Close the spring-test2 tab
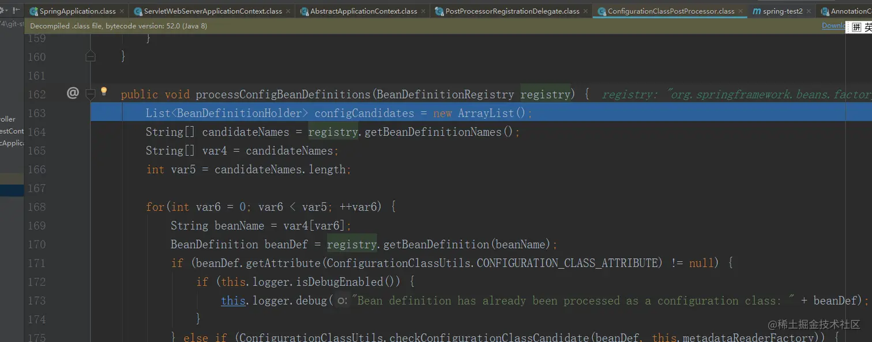Screen dimensions: 872x342 point(809,12)
